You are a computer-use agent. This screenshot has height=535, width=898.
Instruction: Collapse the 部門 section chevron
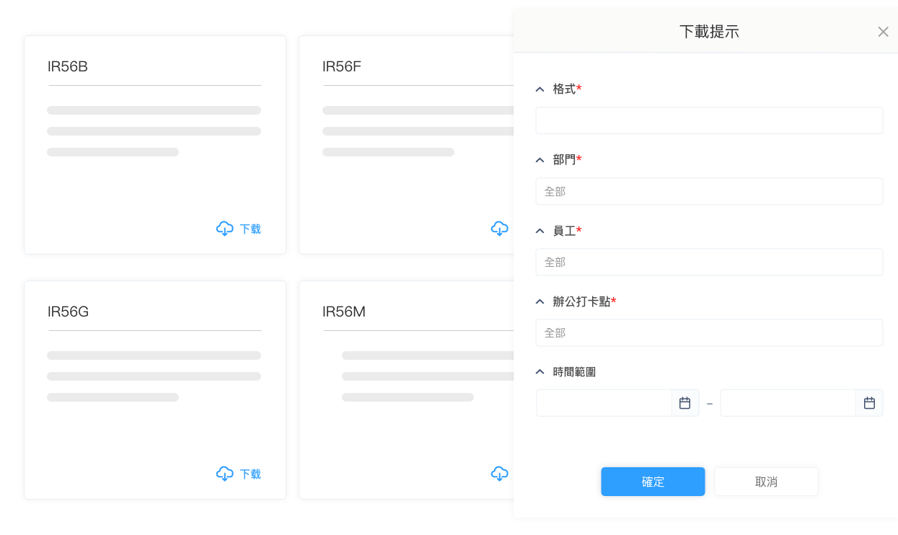point(540,160)
